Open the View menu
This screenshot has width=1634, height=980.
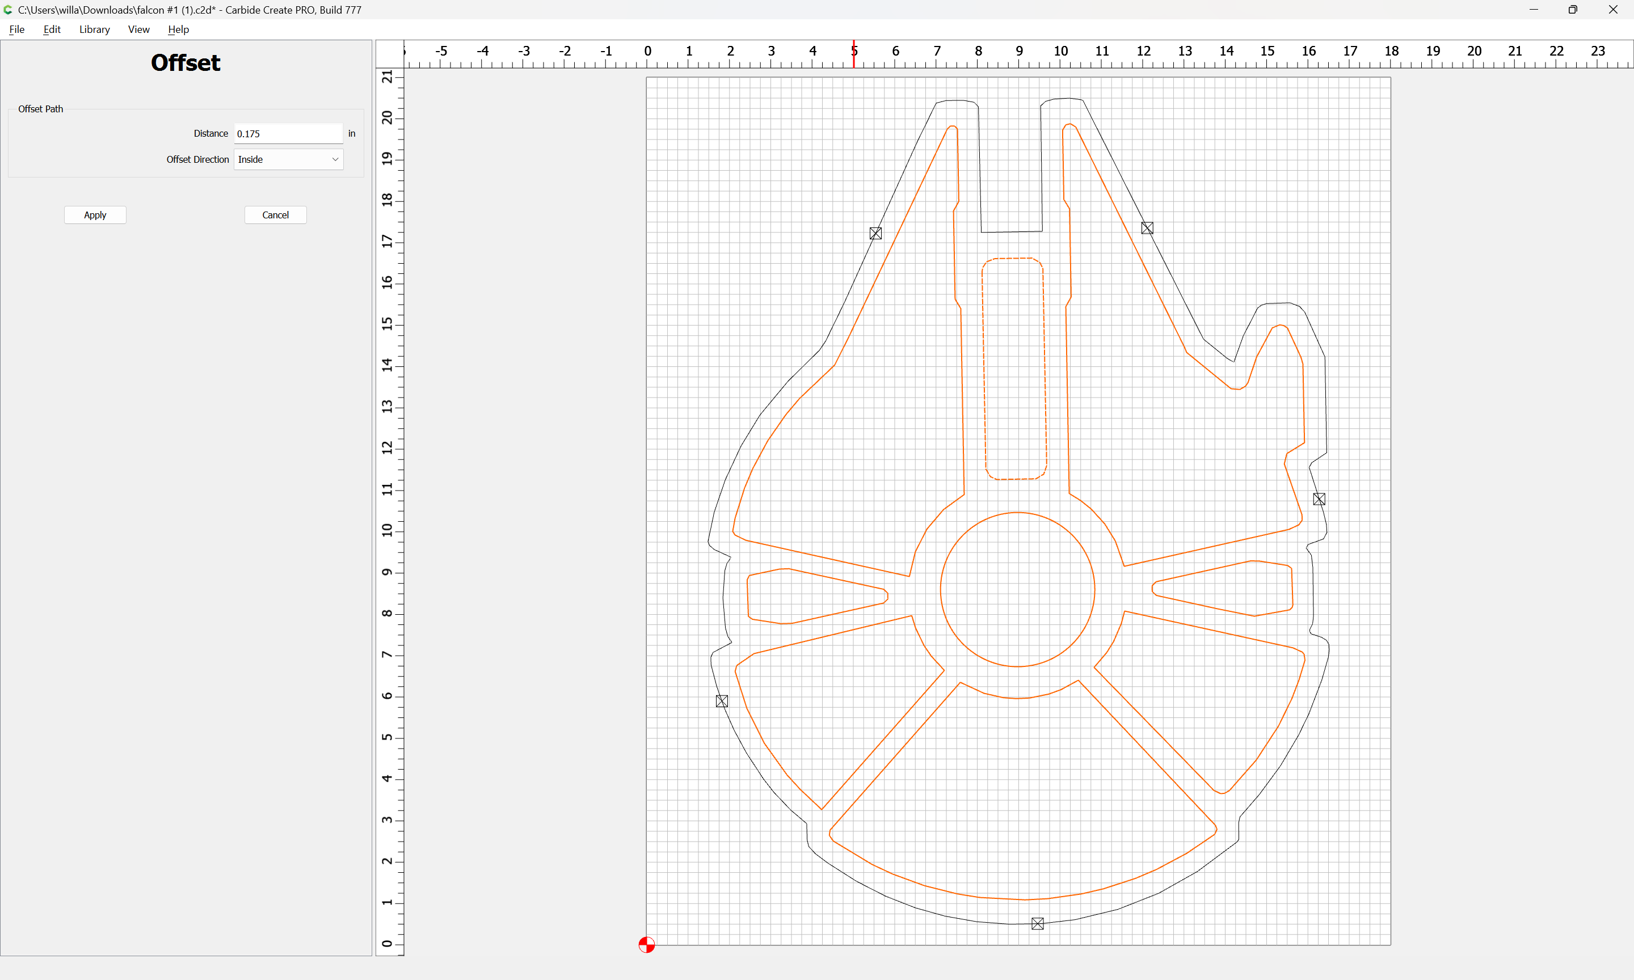tap(138, 29)
